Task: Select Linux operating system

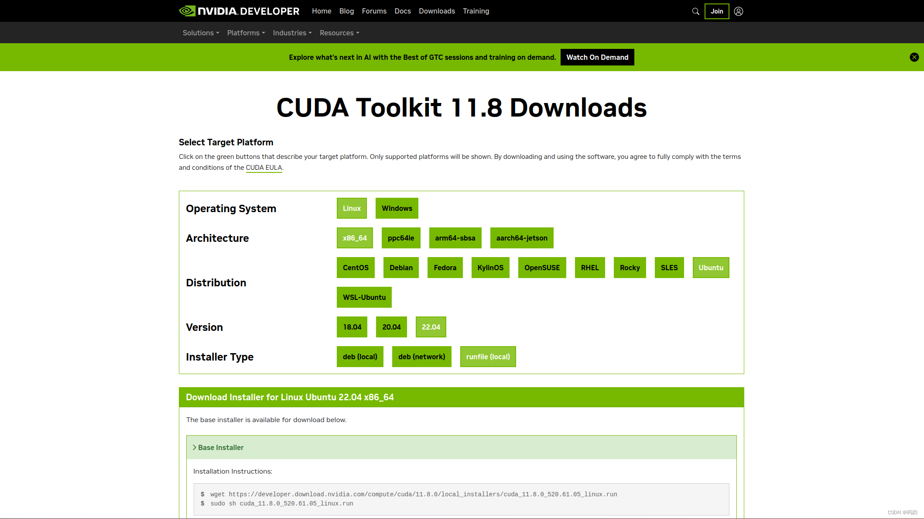Action: 352,208
